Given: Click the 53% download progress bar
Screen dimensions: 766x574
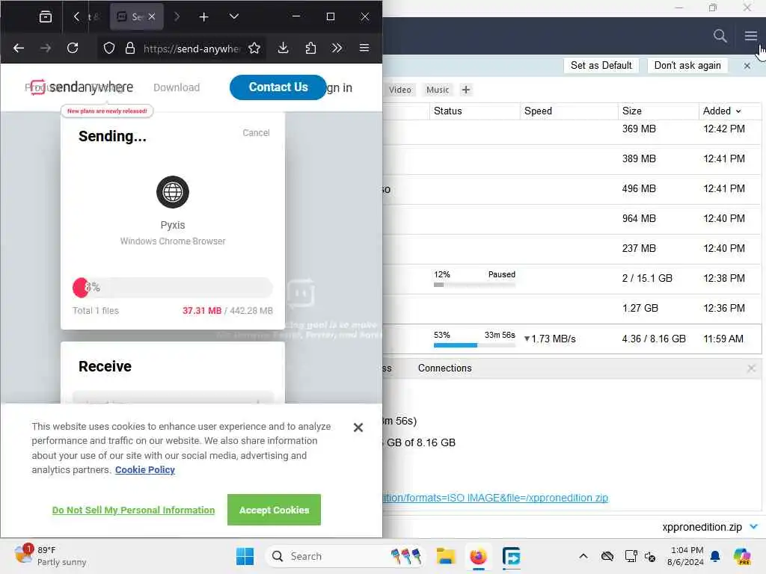Looking at the screenshot, I should pyautogui.click(x=474, y=345).
